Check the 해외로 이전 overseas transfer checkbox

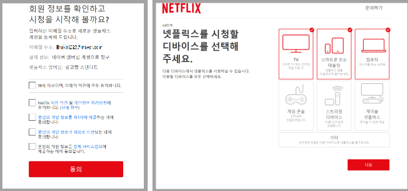[32, 132]
